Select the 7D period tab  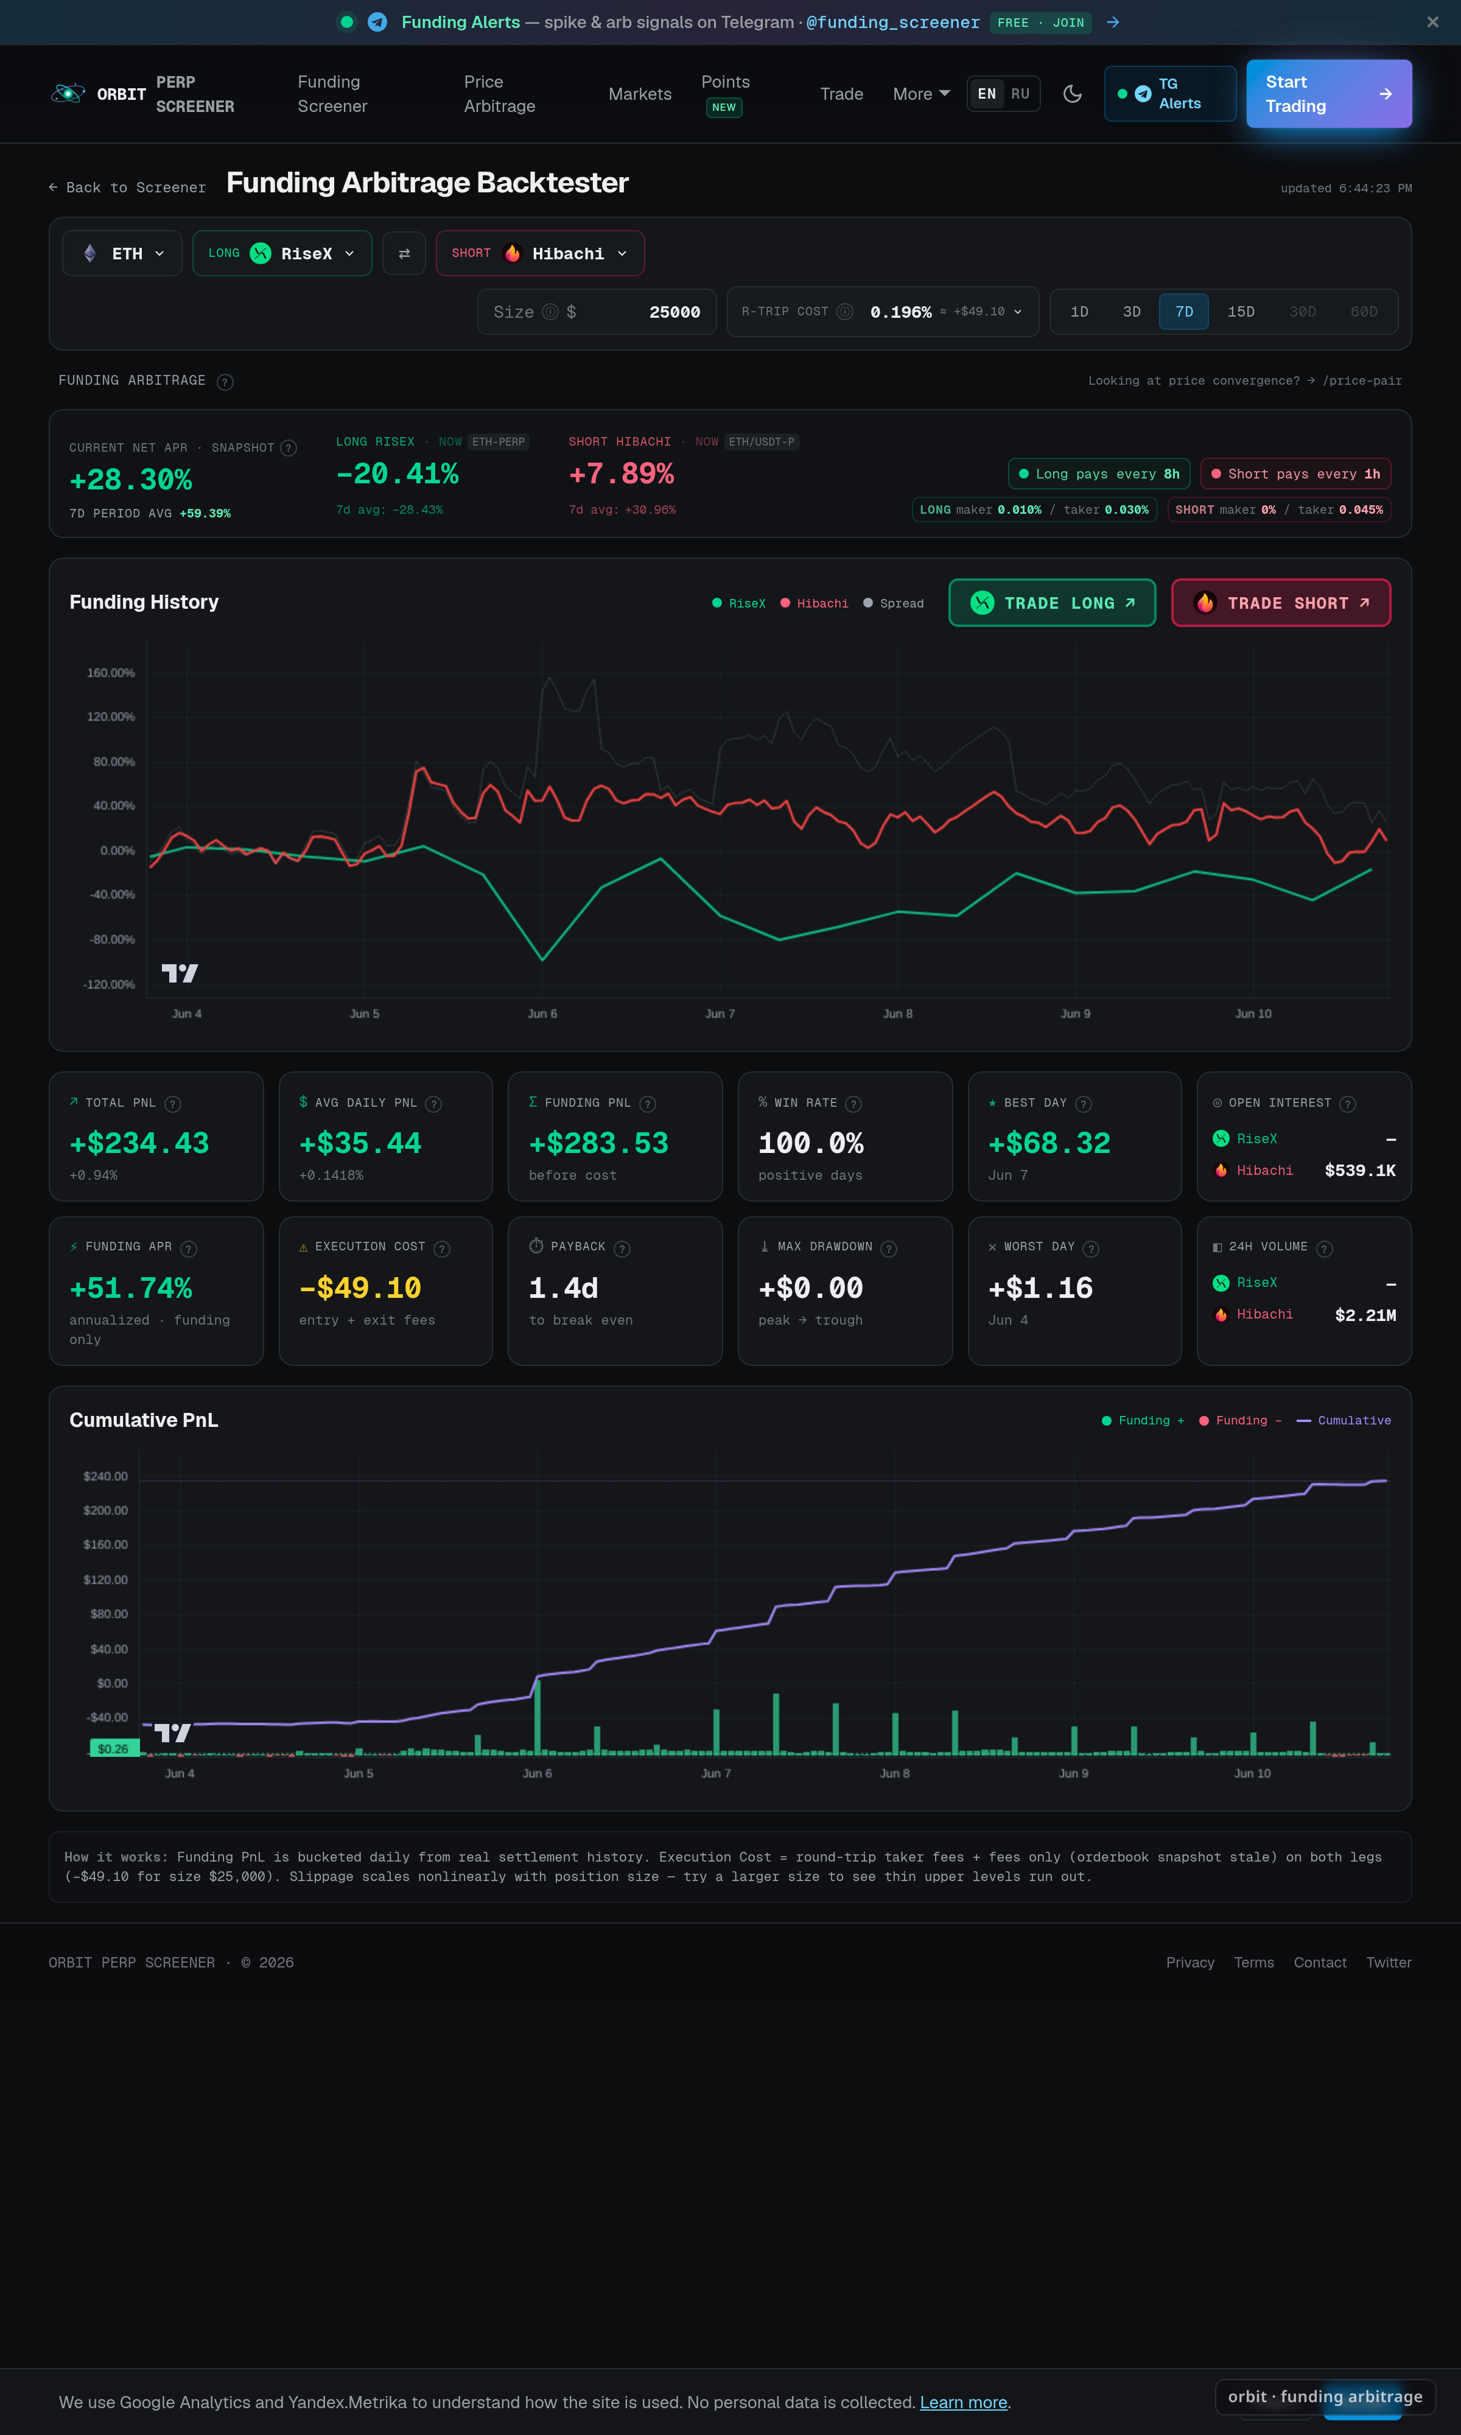[x=1185, y=312]
